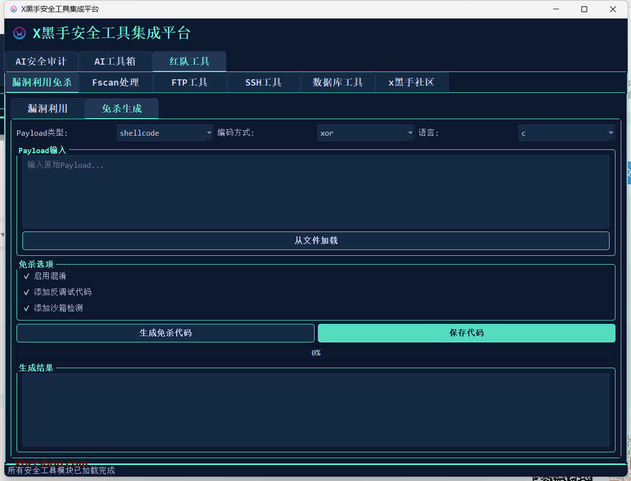This screenshot has height=481, width=631.
Task: Click the 0% progress bar
Action: click(x=315, y=353)
